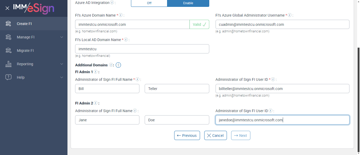Proceed with the Next button

(241, 136)
